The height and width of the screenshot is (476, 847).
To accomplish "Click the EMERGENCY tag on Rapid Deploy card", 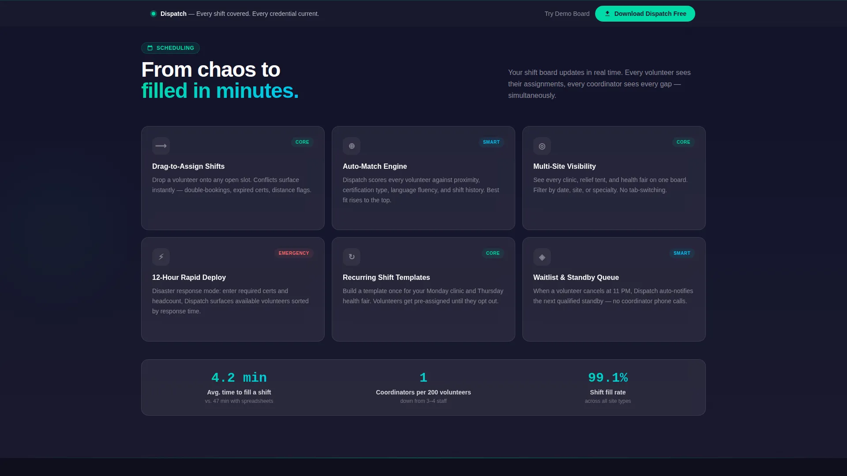I will click(294, 253).
